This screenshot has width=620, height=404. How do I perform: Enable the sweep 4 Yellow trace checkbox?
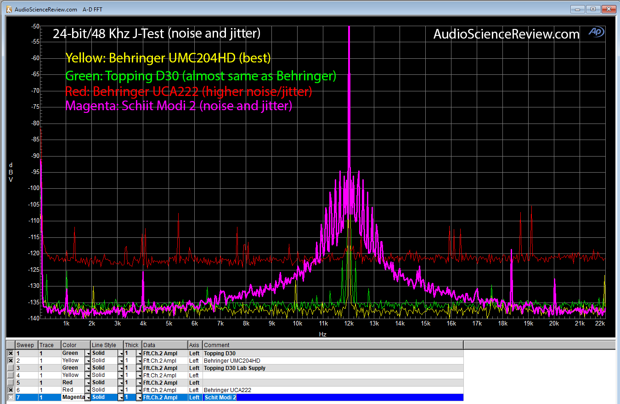coord(11,375)
